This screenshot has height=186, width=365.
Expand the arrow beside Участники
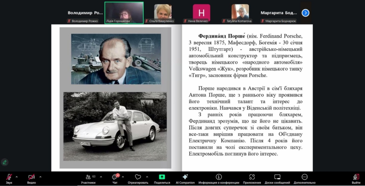(x=101, y=177)
